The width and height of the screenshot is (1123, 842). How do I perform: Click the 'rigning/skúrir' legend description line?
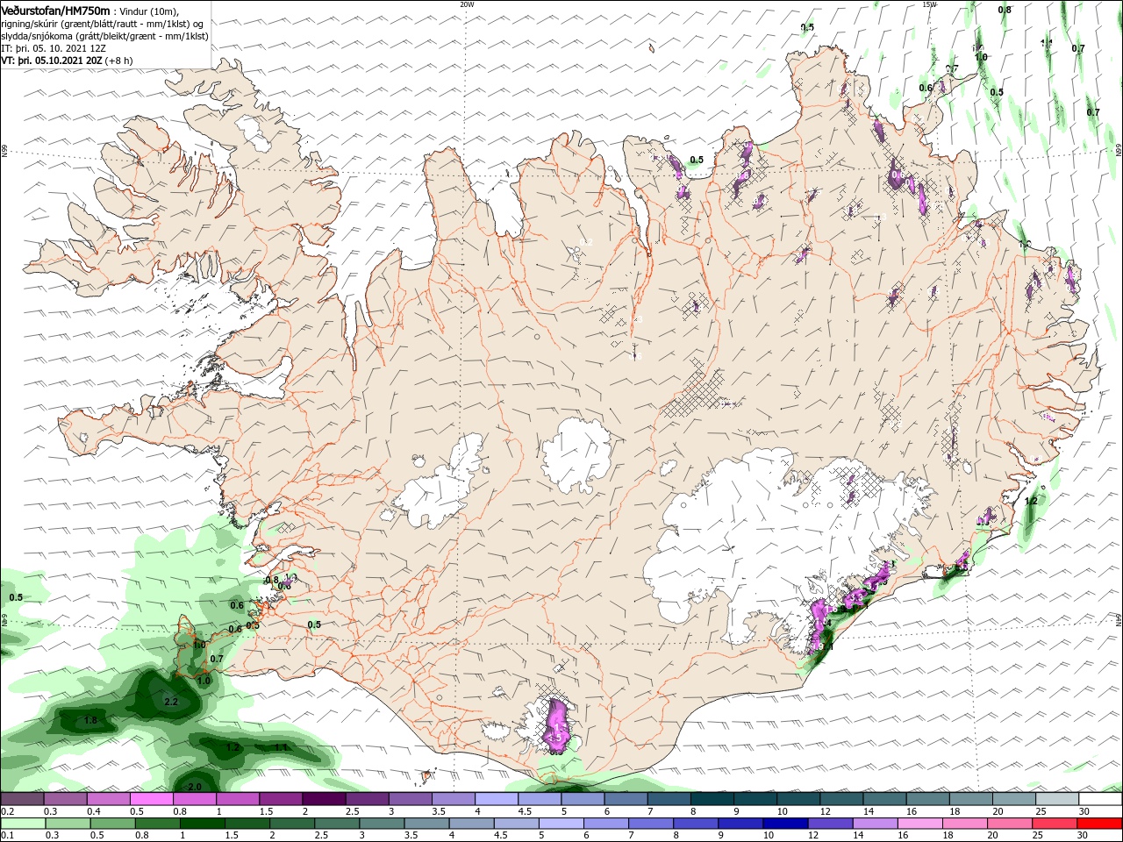103,24
